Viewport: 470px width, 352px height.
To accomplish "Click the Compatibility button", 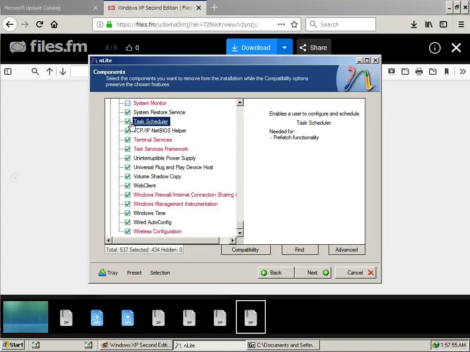I will (x=246, y=250).
